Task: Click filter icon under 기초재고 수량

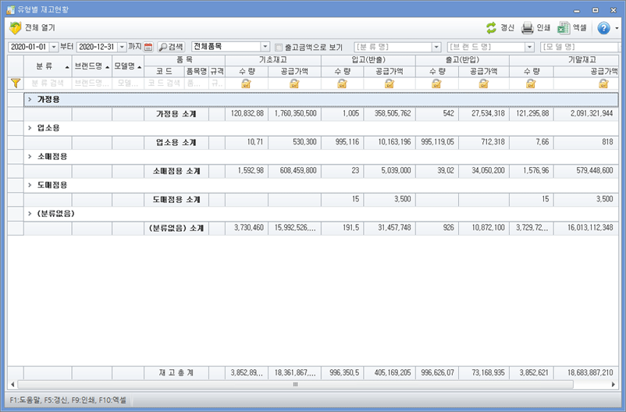Action: click(x=246, y=83)
